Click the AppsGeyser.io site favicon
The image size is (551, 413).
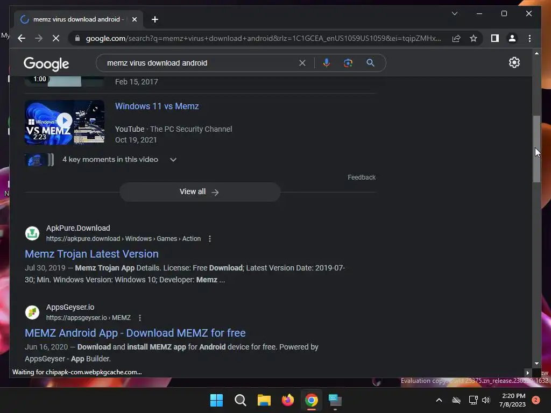pyautogui.click(x=32, y=312)
